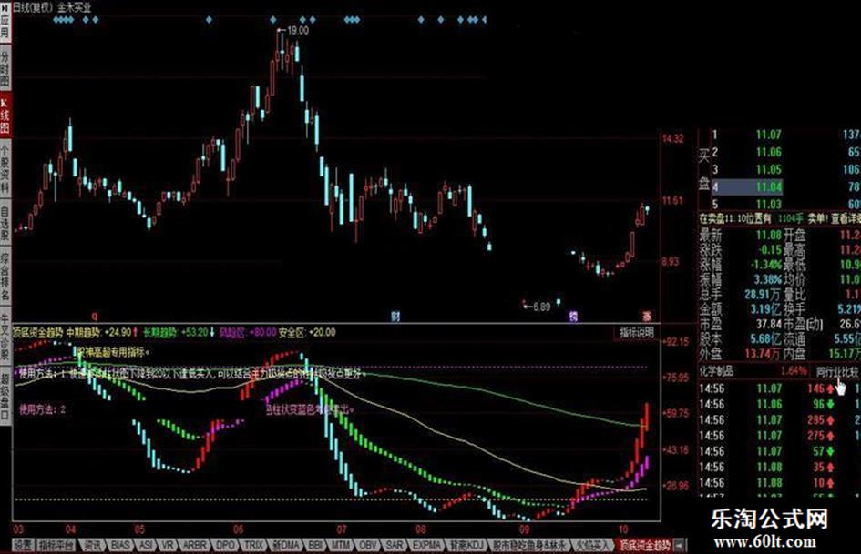Open the 化学制品 industry link

coord(716,371)
